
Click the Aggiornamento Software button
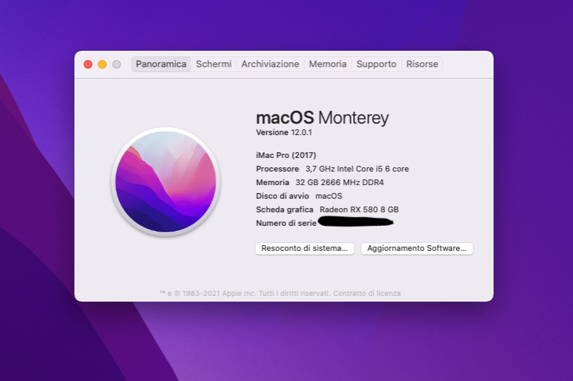click(x=417, y=248)
